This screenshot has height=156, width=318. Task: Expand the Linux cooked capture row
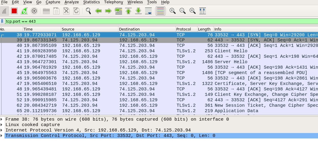pyautogui.click(x=2, y=125)
